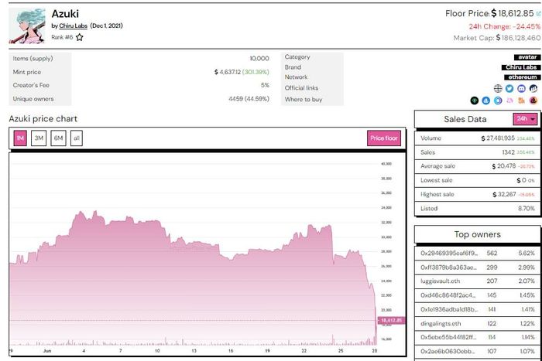542x361 pixels.
Task: Click the 'Sales Data' heading
Action: coord(465,119)
